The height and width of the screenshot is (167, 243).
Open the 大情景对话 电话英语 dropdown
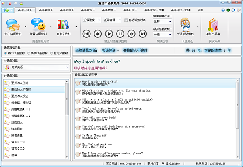point(35,67)
